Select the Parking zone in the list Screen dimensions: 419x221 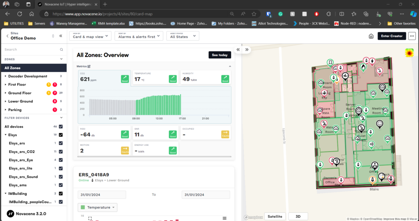15,110
